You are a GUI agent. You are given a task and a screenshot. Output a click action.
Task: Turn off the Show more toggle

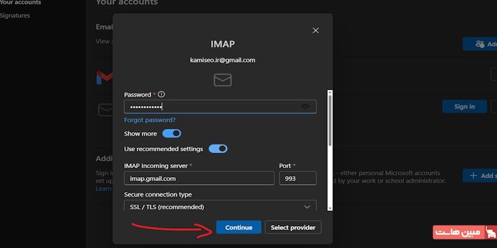(x=172, y=133)
